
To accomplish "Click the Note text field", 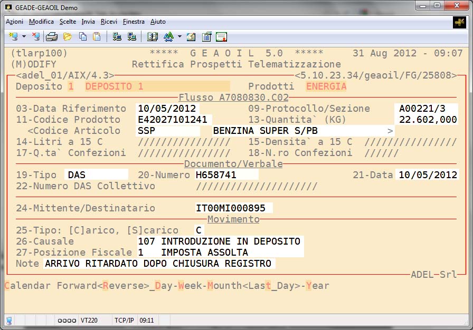I will point(158,264).
